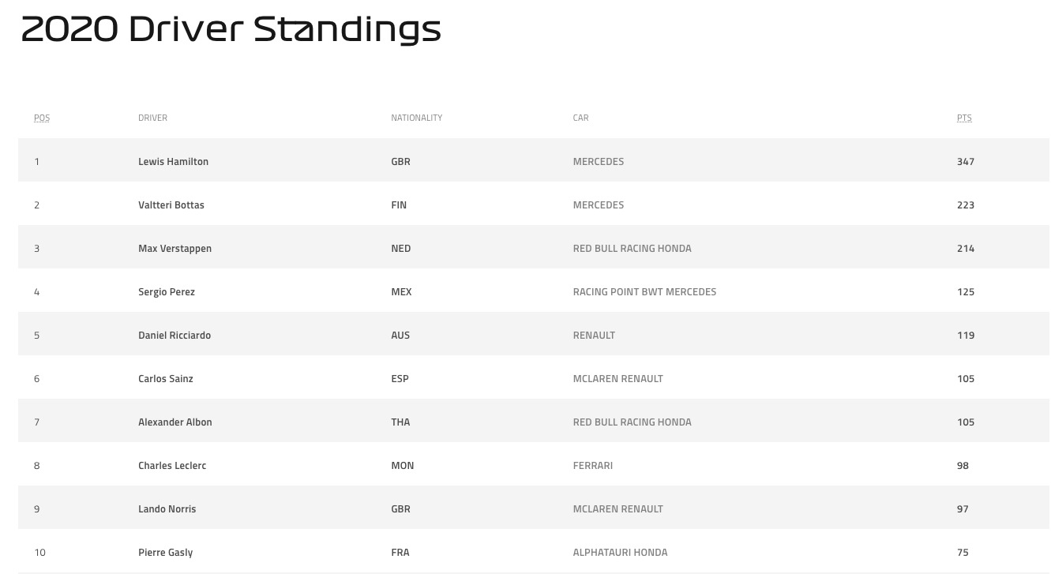This screenshot has height=574, width=1051.
Task: Open MERCEDES team link in Hamilton row
Action: (x=598, y=161)
